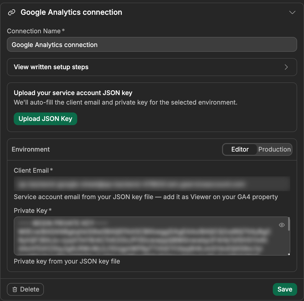Screen dimensions: 304x301
Task: Save the connection settings
Action: pyautogui.click(x=285, y=289)
